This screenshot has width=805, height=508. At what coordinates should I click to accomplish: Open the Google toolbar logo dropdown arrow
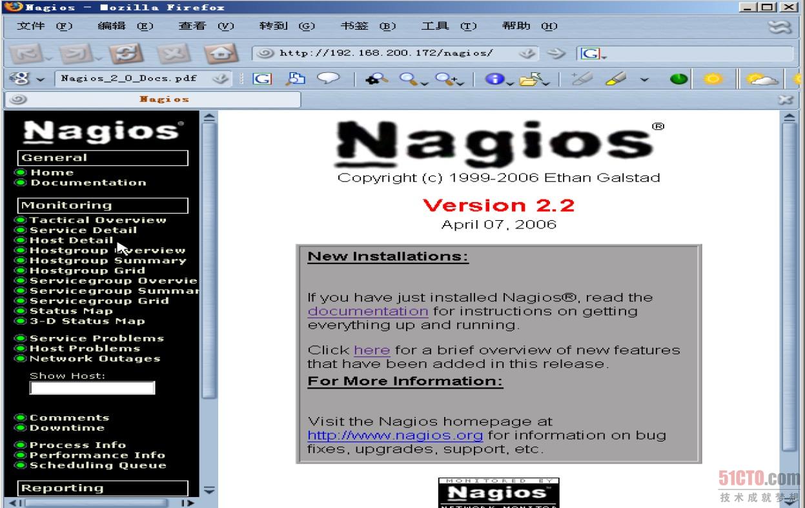tap(41, 80)
